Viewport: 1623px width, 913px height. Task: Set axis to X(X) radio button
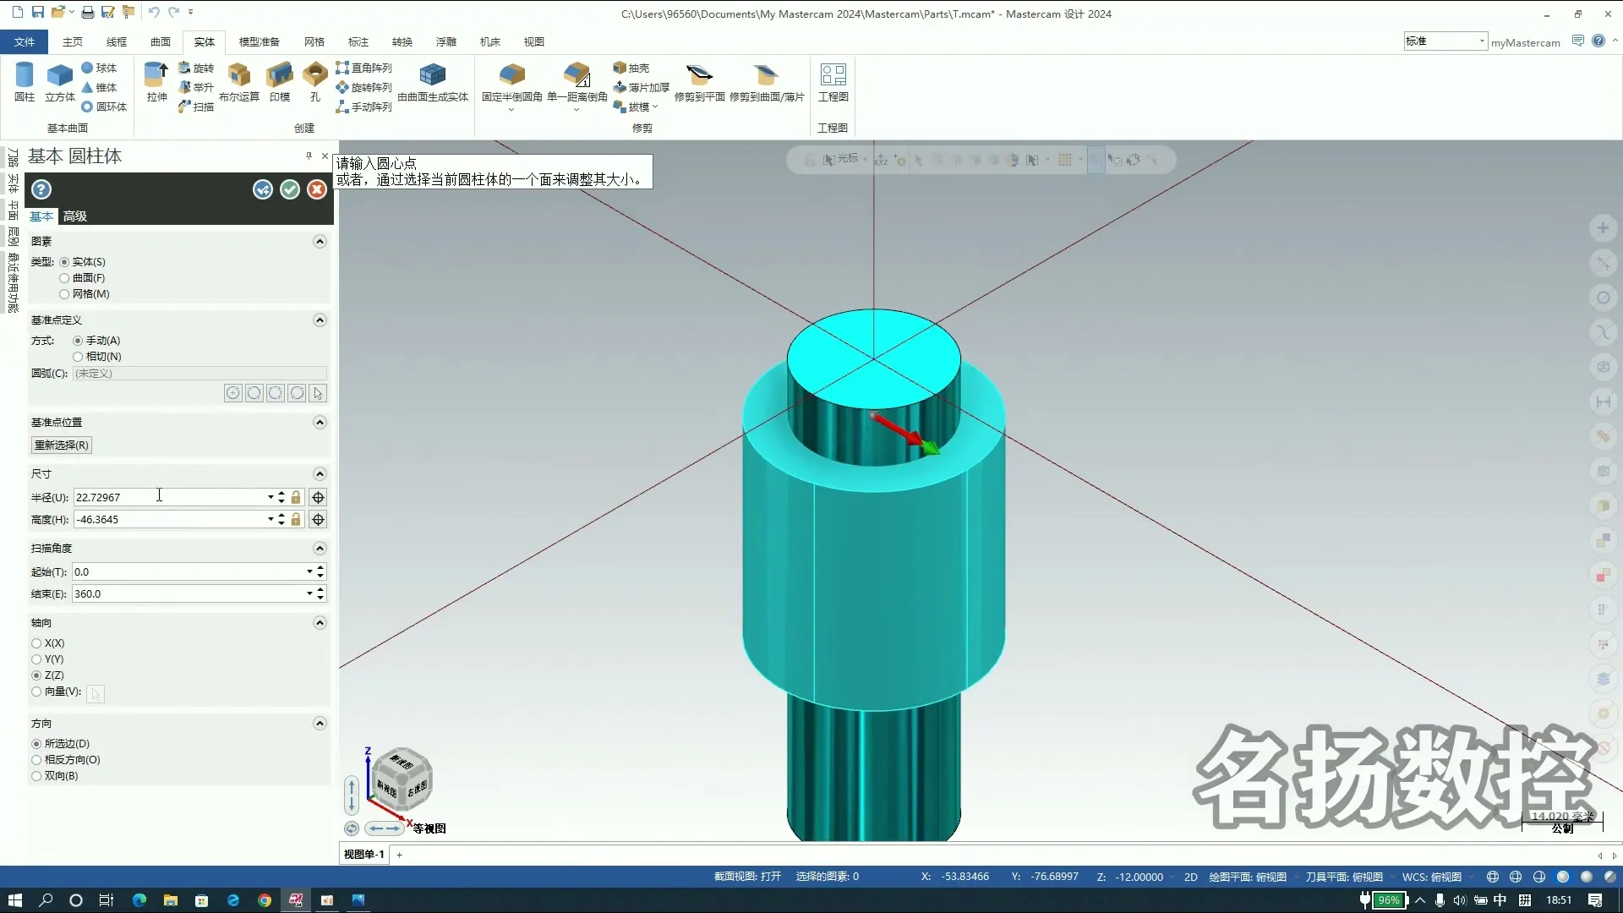[x=36, y=643]
